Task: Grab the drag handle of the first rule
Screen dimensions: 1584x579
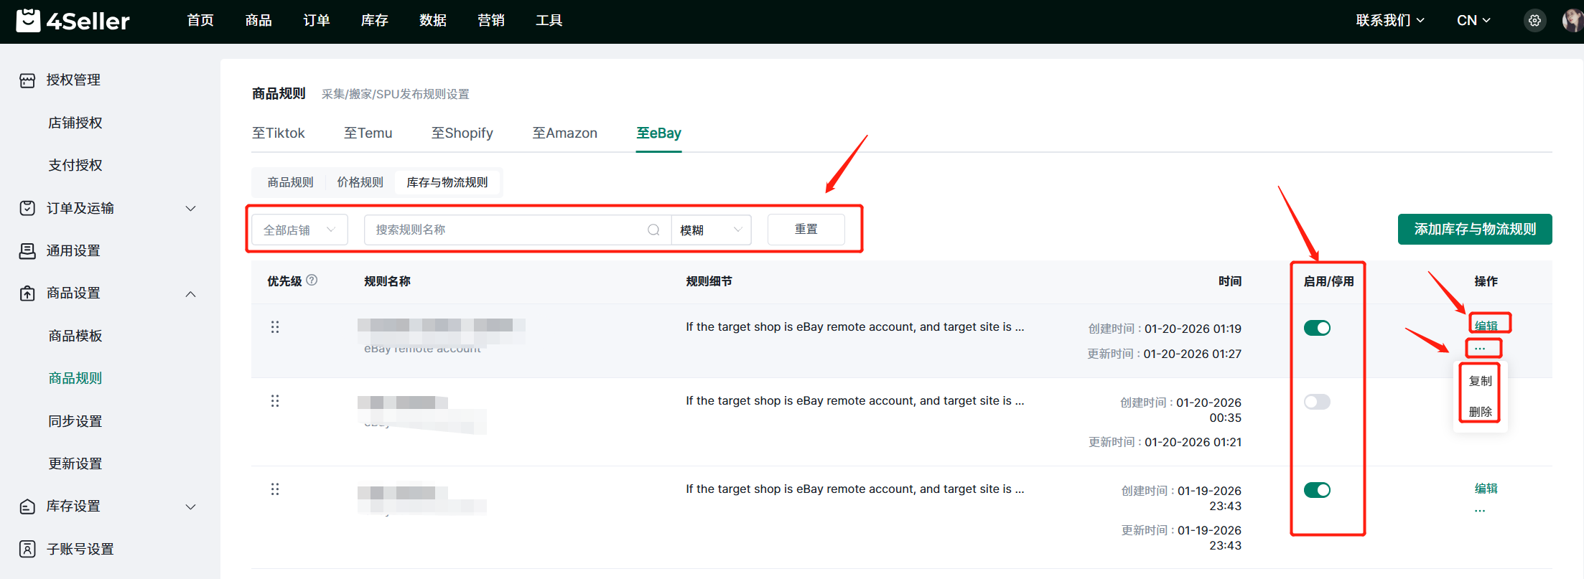Action: pyautogui.click(x=275, y=327)
